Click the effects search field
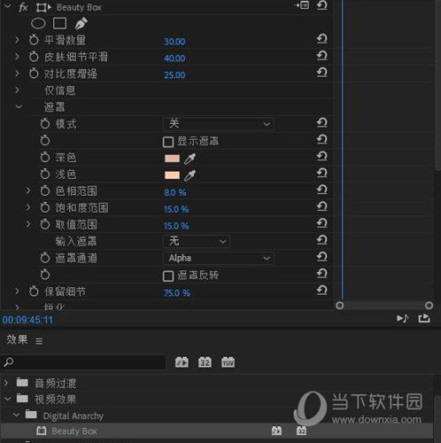 click(x=84, y=362)
